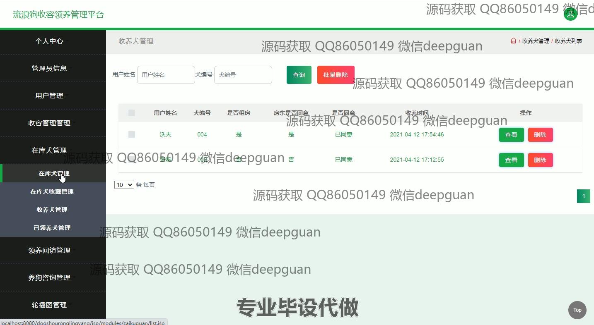Click the 查询 search button
This screenshot has height=325, width=594.
pos(299,75)
